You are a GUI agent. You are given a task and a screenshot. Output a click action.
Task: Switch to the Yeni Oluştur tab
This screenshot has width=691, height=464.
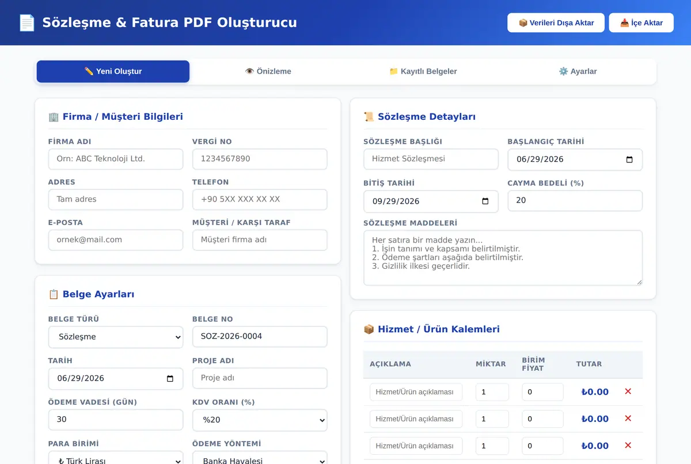113,71
